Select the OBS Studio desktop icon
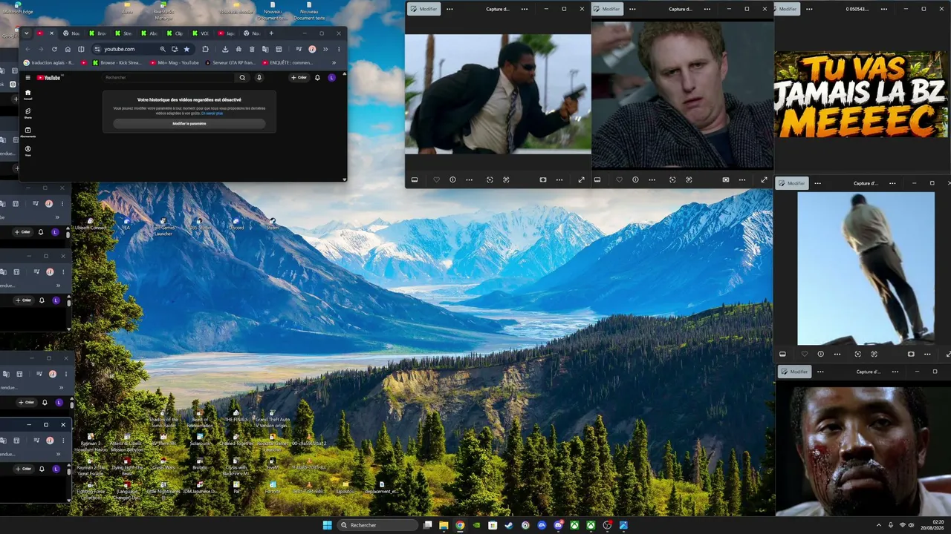The height and width of the screenshot is (534, 951). pos(201,223)
